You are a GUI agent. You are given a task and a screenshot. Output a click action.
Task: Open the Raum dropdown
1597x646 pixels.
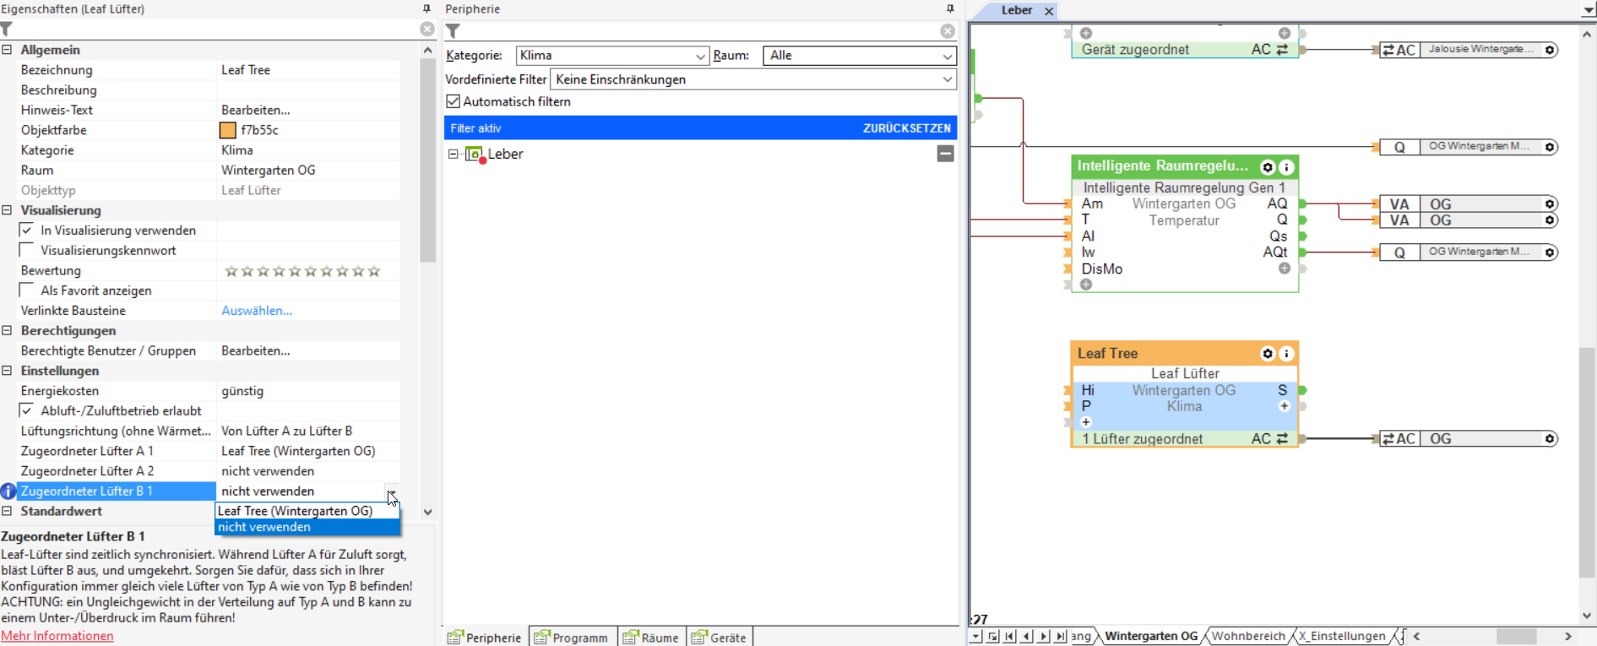[x=948, y=56]
